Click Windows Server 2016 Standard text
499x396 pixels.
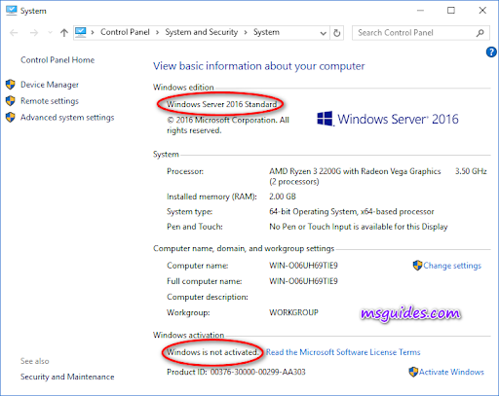[x=221, y=104]
